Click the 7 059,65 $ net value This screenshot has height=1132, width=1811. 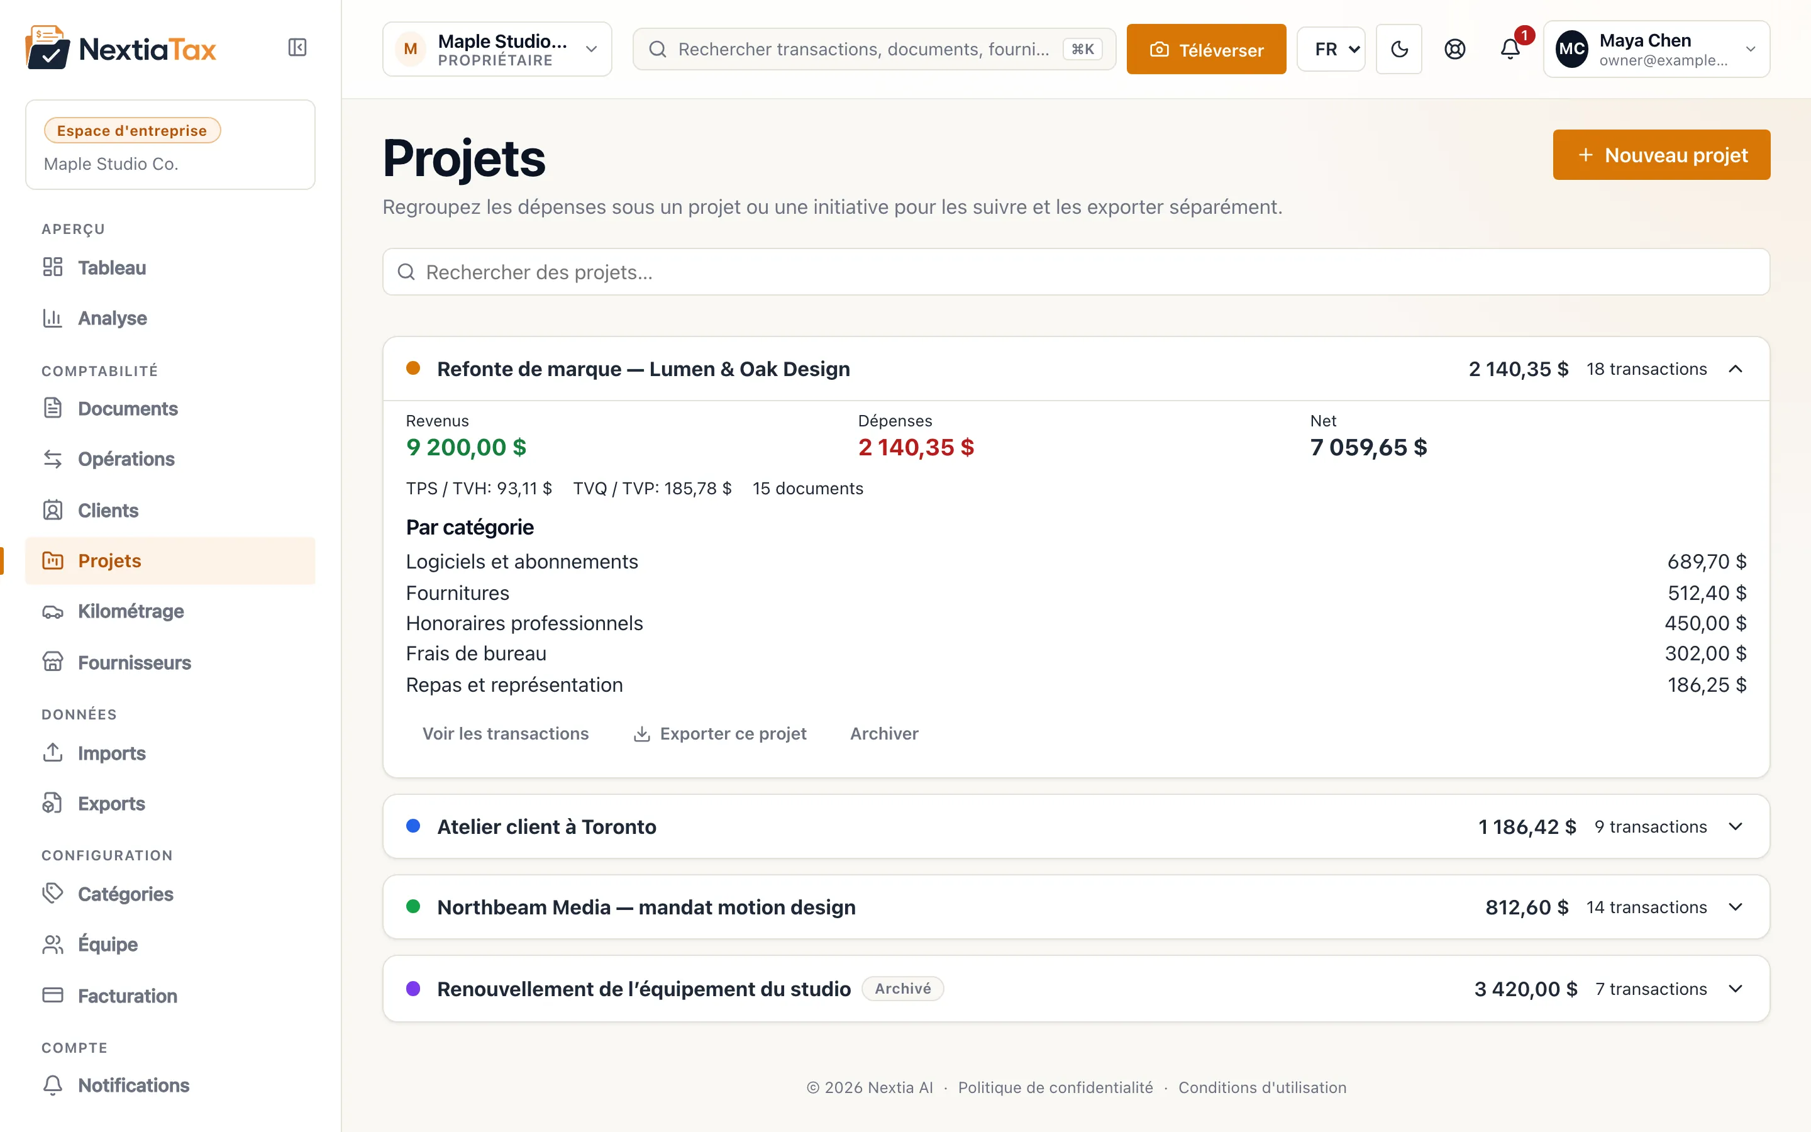pos(1368,447)
